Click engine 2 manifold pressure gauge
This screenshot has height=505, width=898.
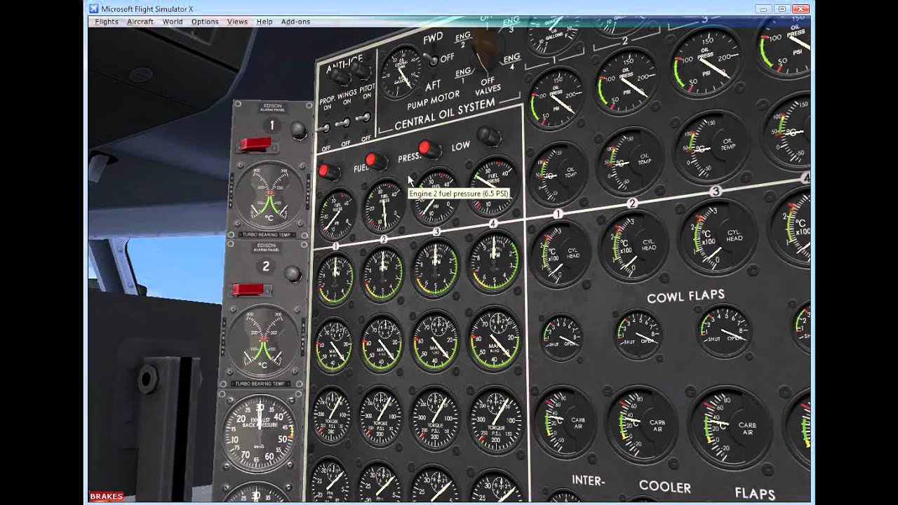pos(382,342)
